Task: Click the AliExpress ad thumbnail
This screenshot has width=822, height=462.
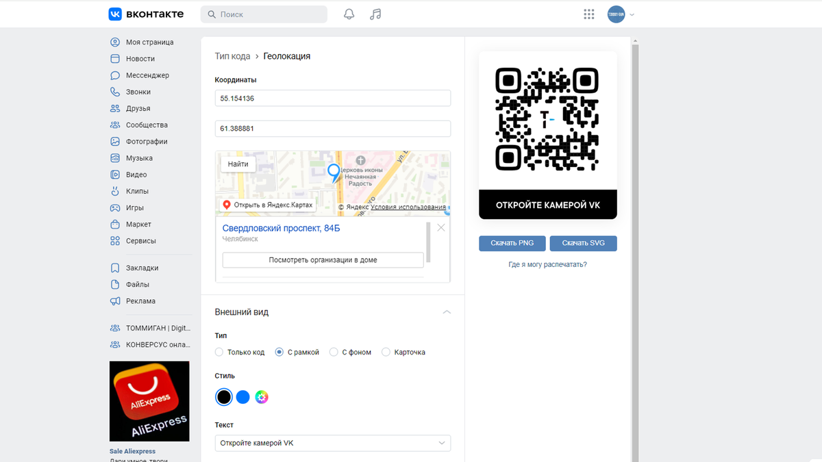Action: (149, 401)
